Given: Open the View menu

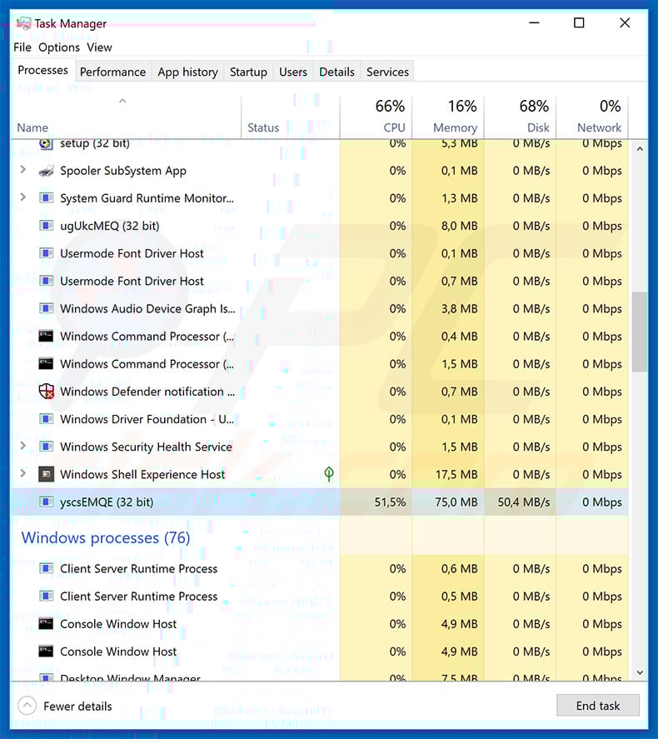Looking at the screenshot, I should tap(99, 47).
